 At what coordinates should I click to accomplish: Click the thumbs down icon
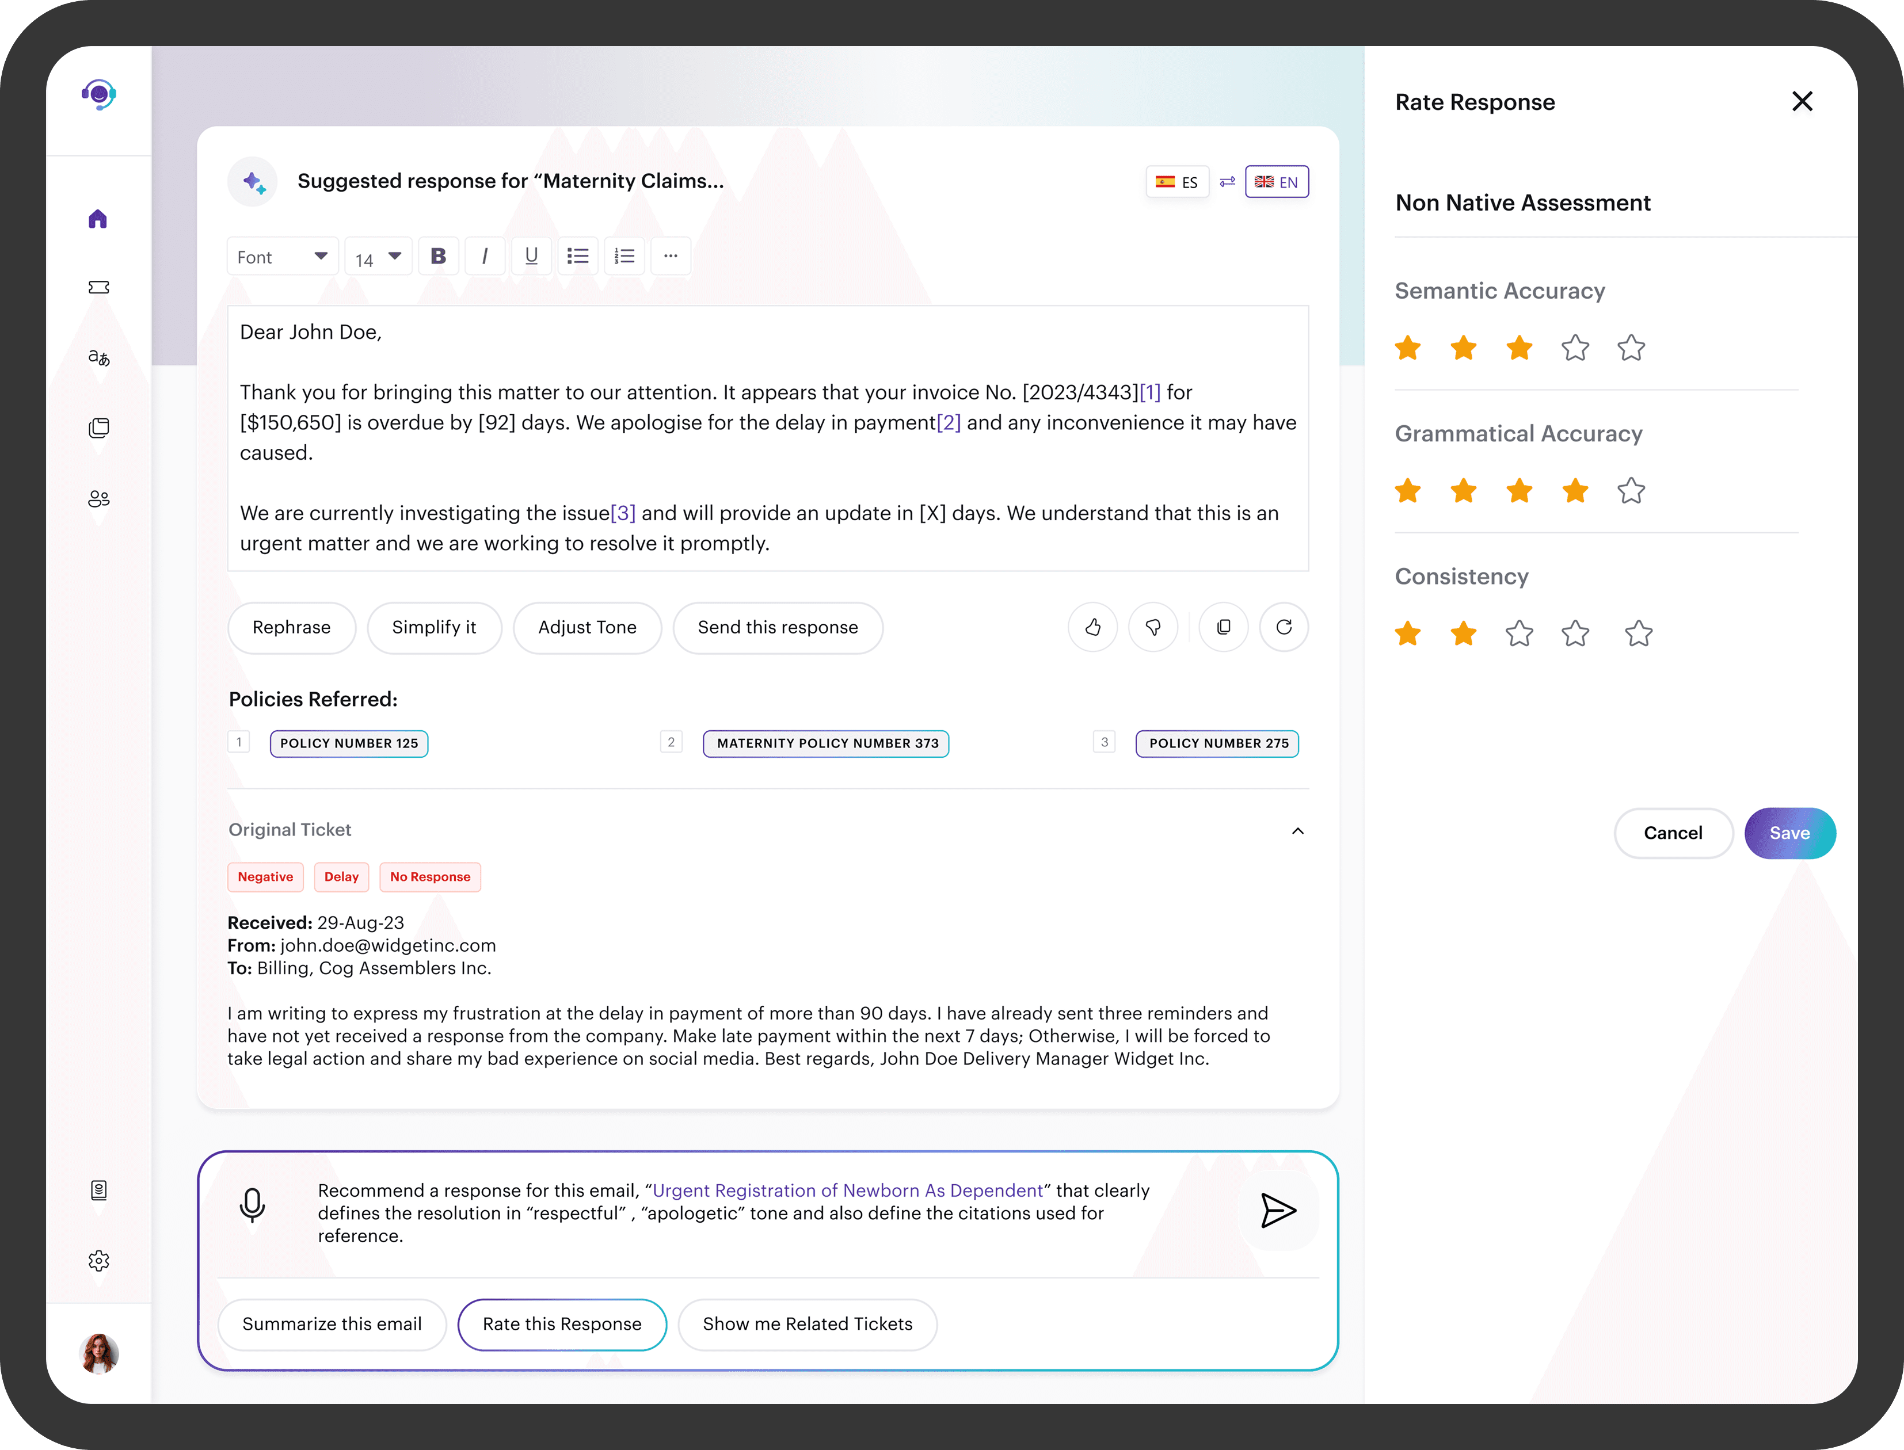pos(1153,627)
